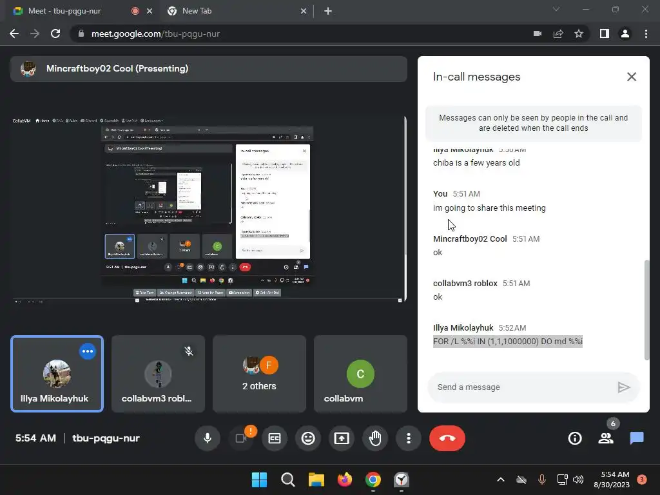The image size is (660, 495).
Task: Toggle the browser side panel
Action: [605, 34]
